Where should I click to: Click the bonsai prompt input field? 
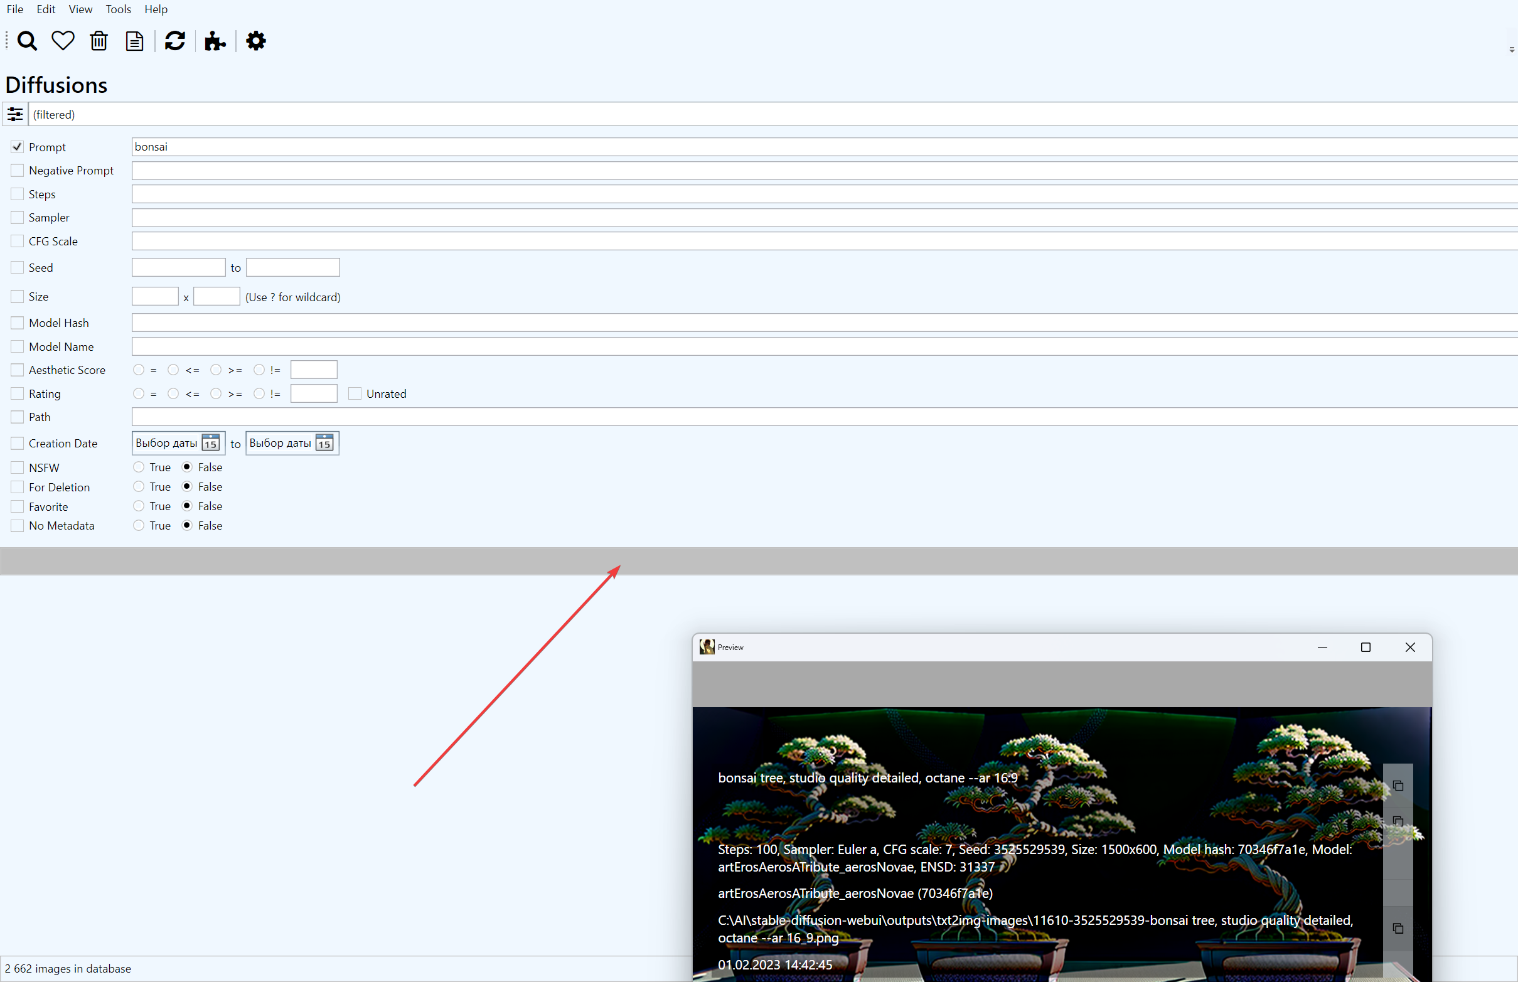coord(446,146)
